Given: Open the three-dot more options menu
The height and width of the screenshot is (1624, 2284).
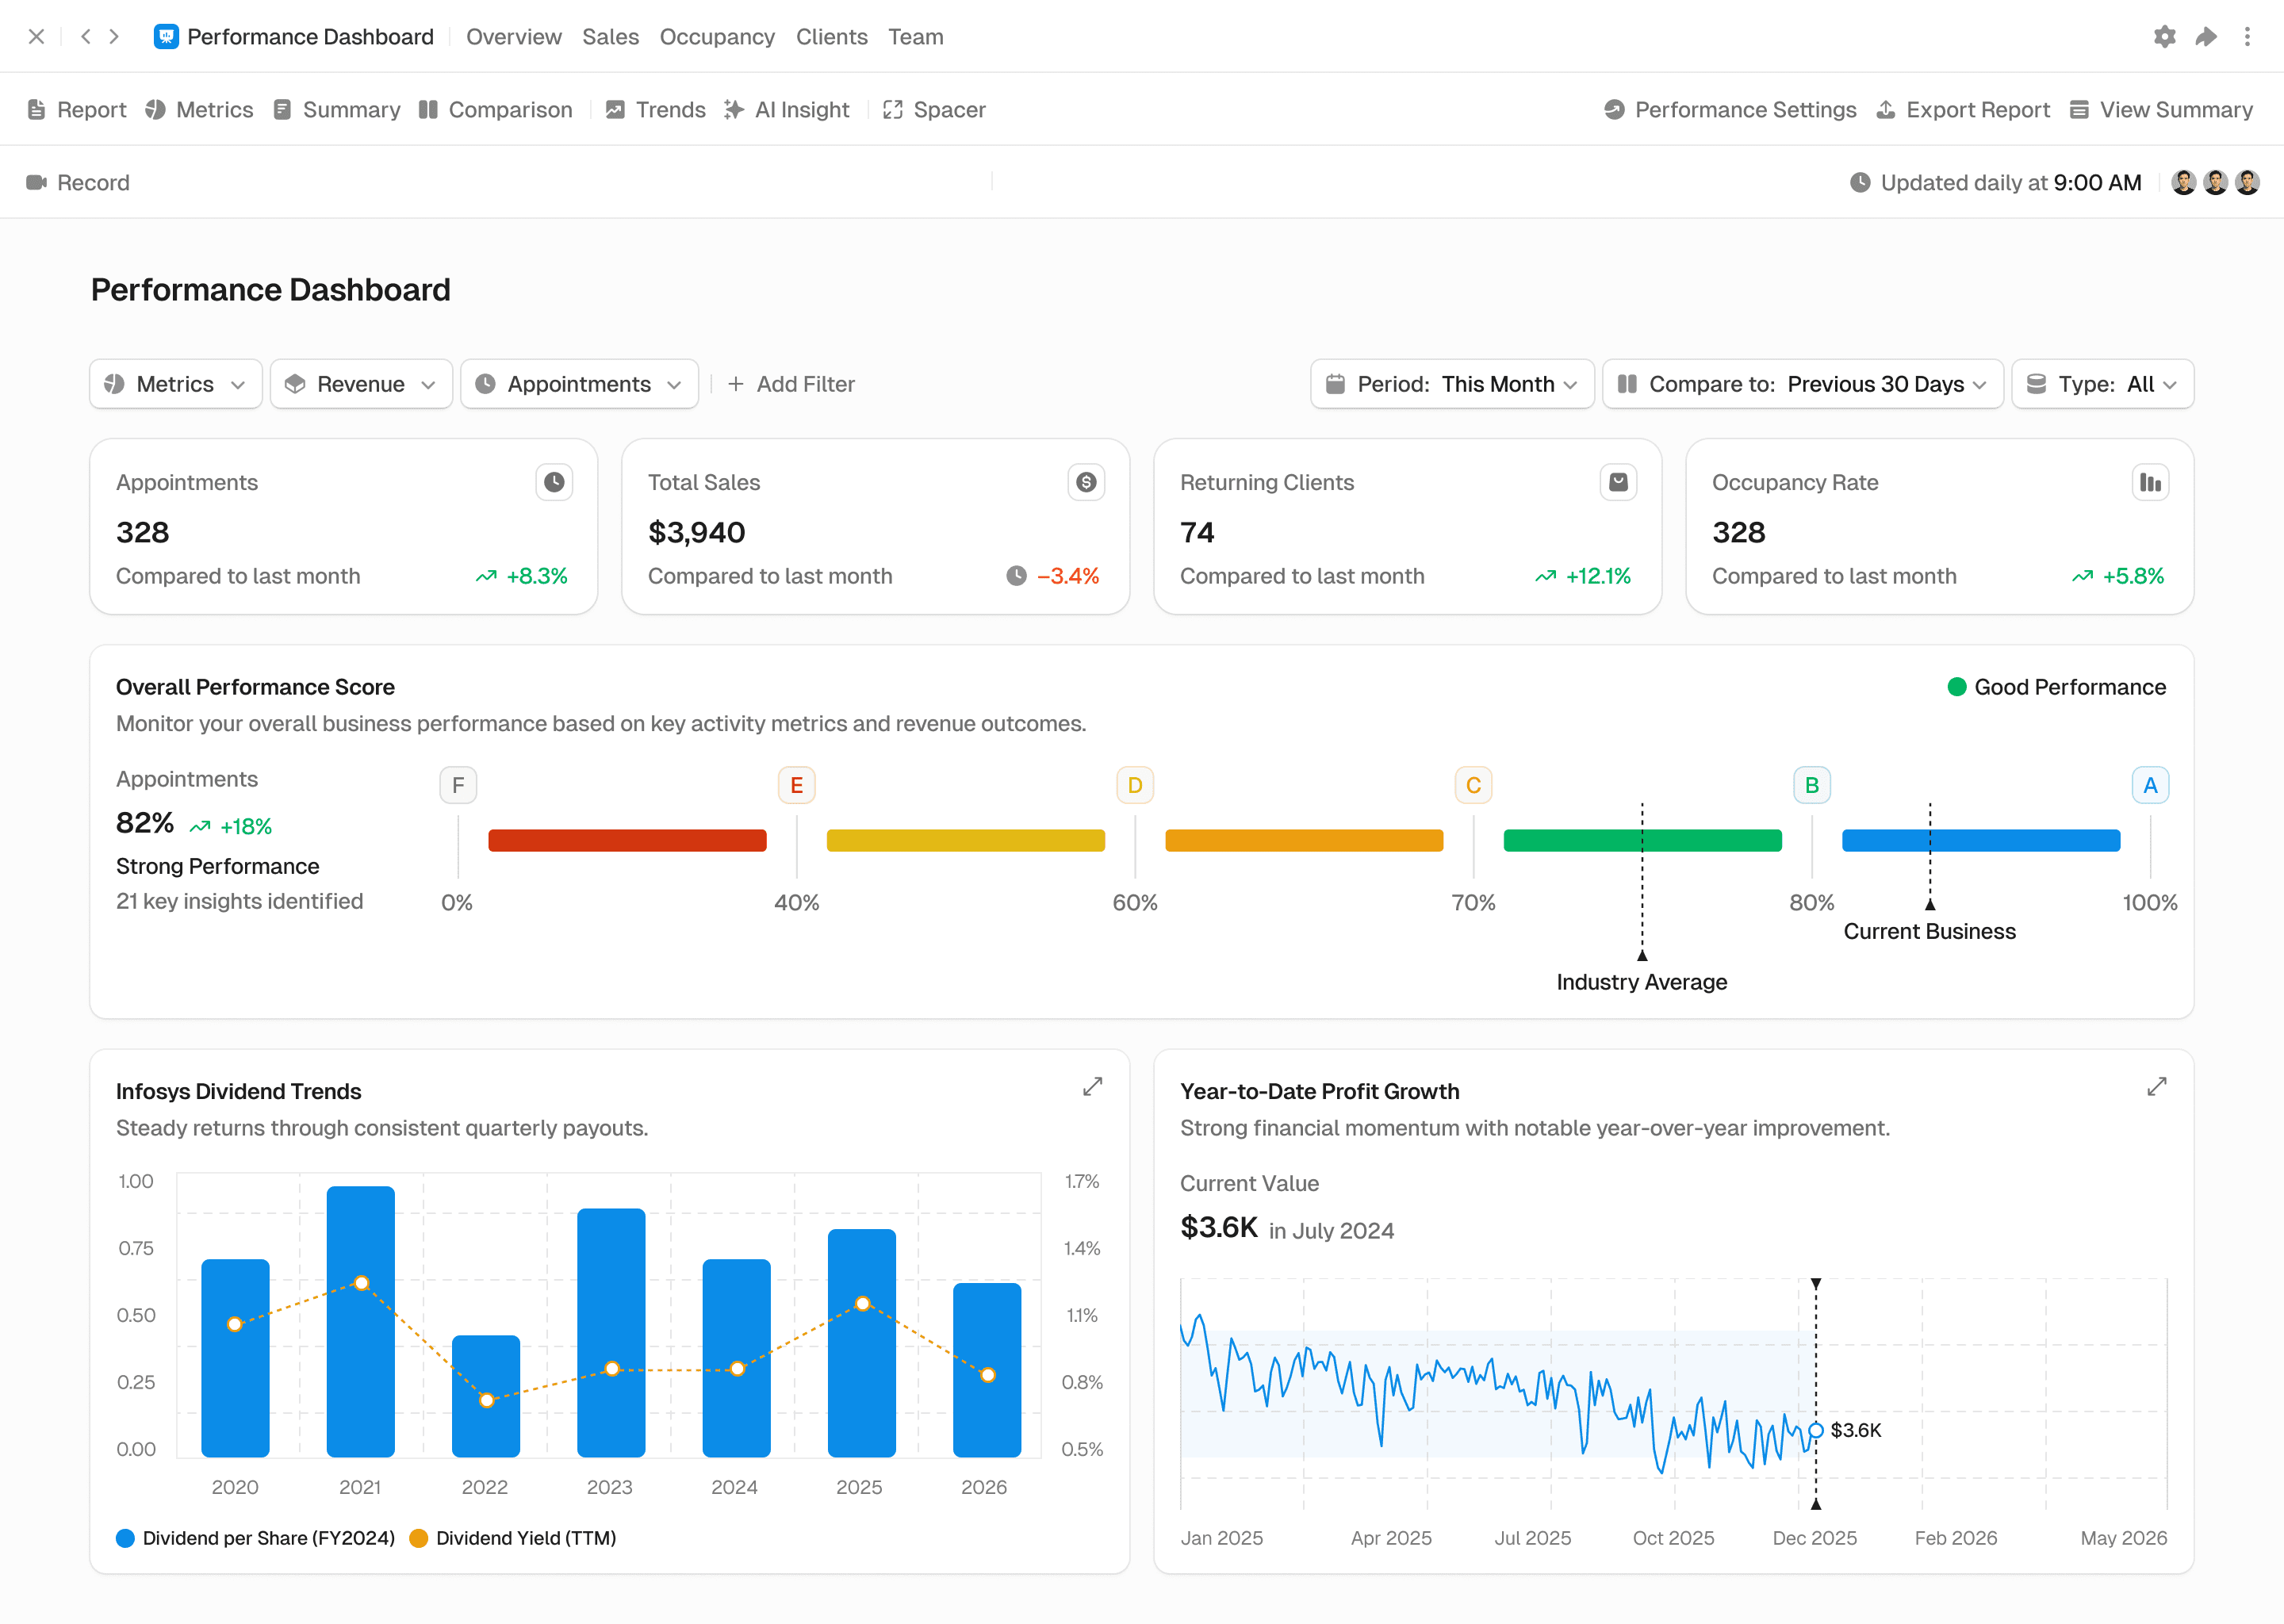Looking at the screenshot, I should (2247, 37).
